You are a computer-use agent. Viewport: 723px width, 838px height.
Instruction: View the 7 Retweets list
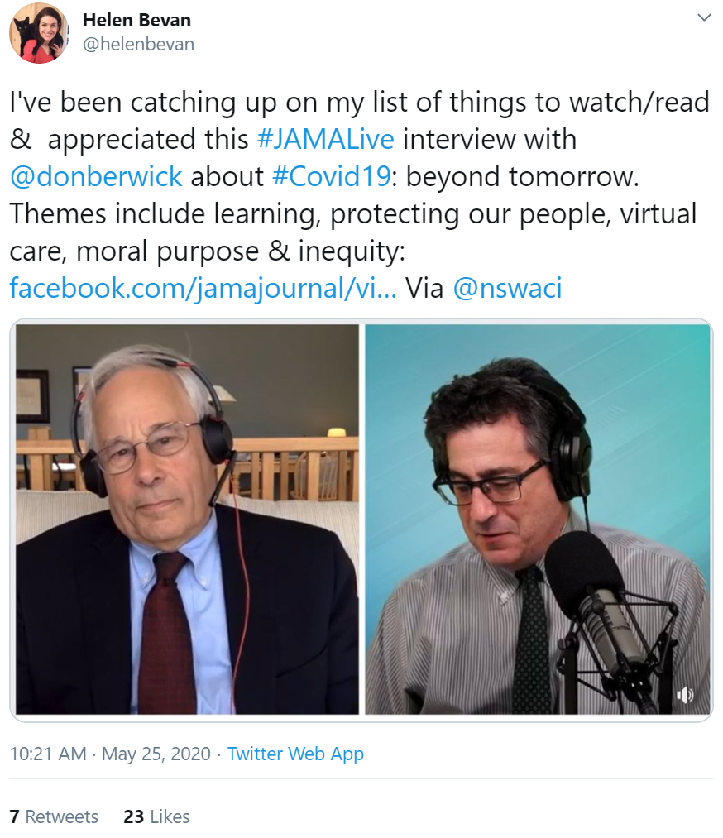tap(54, 816)
